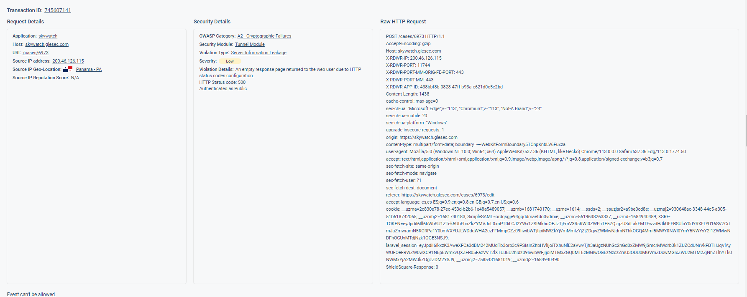
Task: Click the referer header line
Action: 440,195
